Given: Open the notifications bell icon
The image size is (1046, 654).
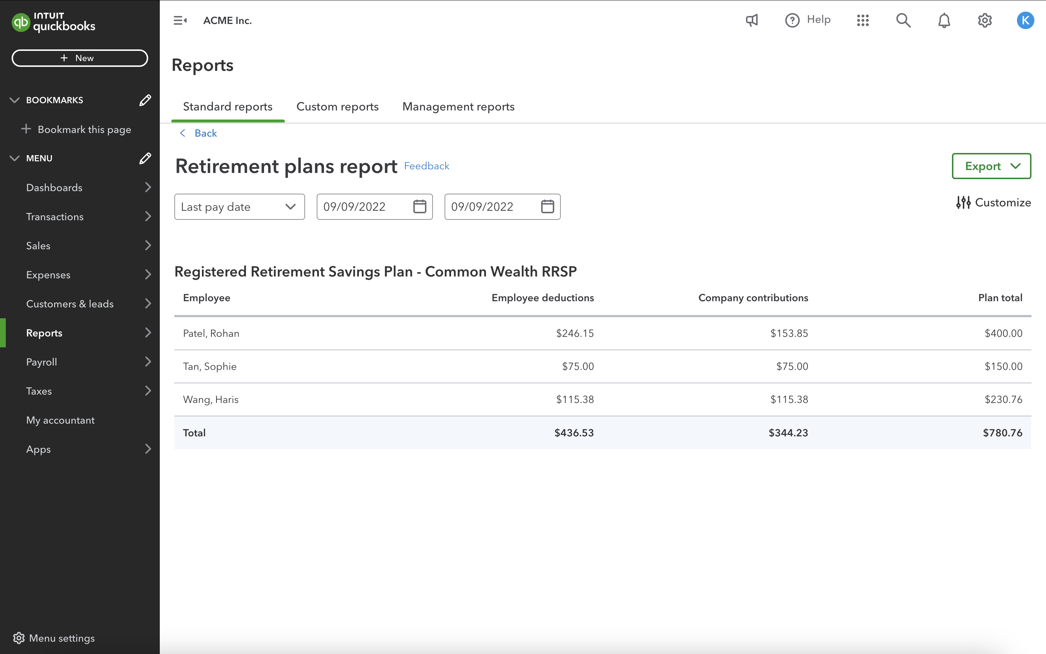Looking at the screenshot, I should [944, 20].
